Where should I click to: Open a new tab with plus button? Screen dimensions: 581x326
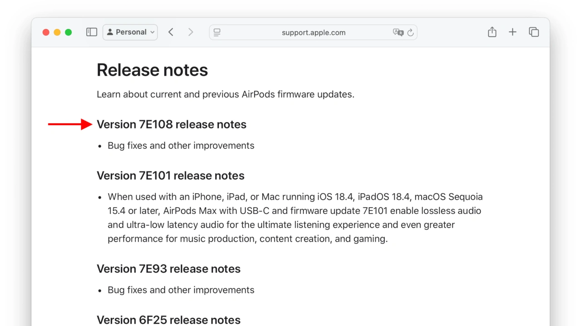point(512,32)
